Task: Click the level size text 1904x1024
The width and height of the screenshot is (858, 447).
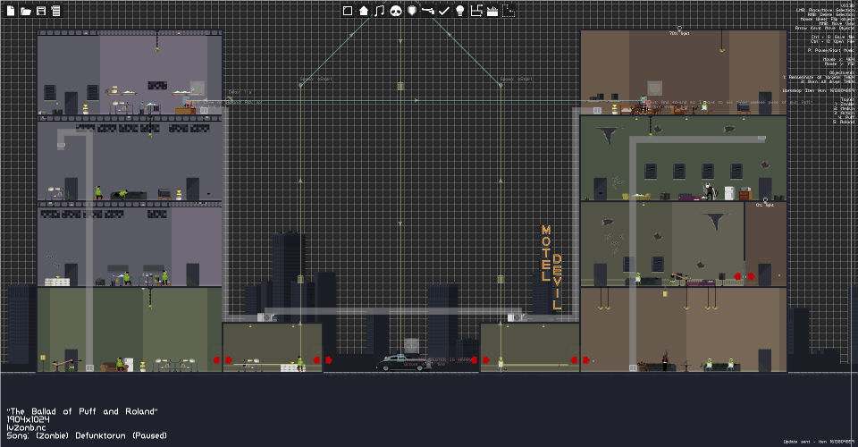Action: click(x=28, y=419)
